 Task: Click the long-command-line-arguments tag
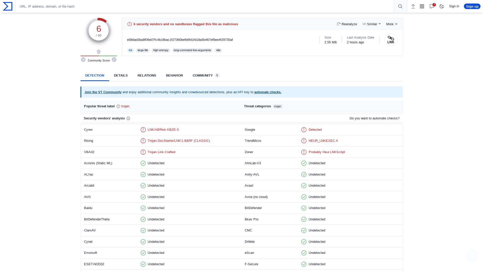192,50
